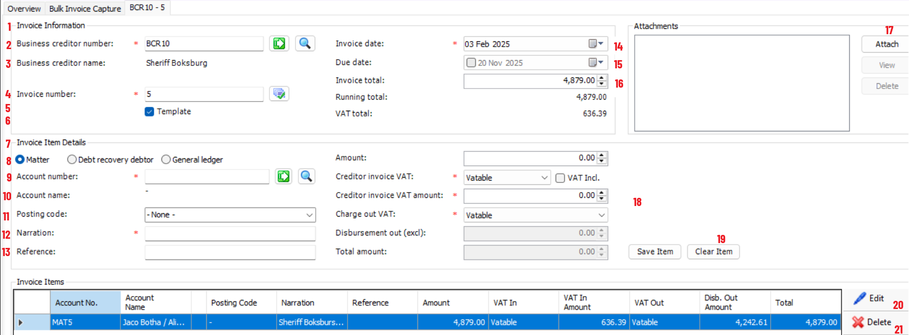Screen dimensions: 909x335
Task: Click the Sheriff Boksburs narration cell
Action: click(312, 322)
